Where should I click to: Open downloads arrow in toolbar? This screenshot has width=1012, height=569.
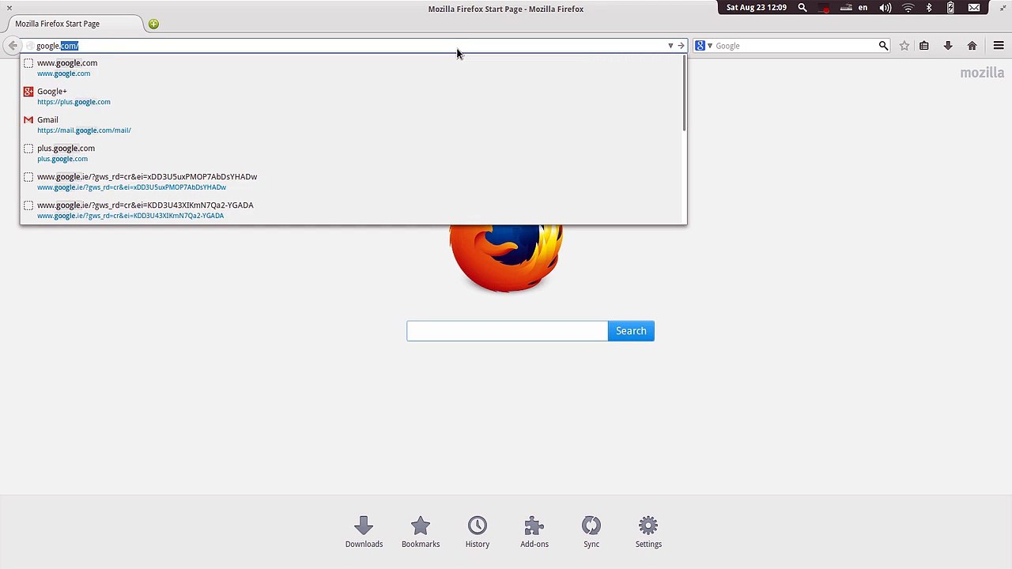(x=948, y=46)
